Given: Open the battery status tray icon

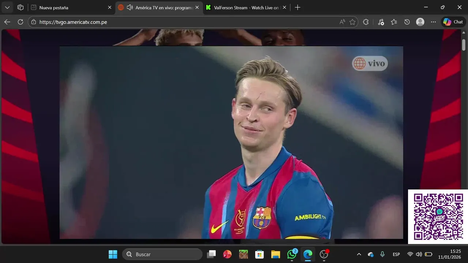Looking at the screenshot, I should click(428, 254).
